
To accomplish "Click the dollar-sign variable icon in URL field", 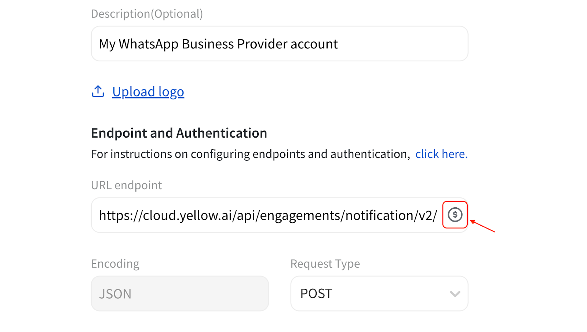I will [455, 215].
